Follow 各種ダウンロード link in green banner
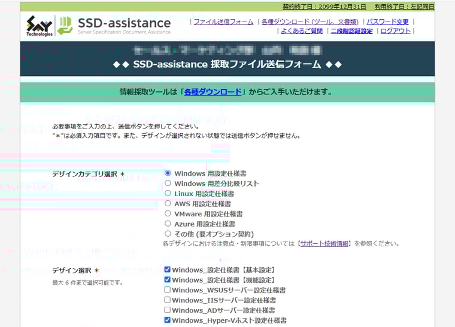This screenshot has height=327, width=455. 213,92
